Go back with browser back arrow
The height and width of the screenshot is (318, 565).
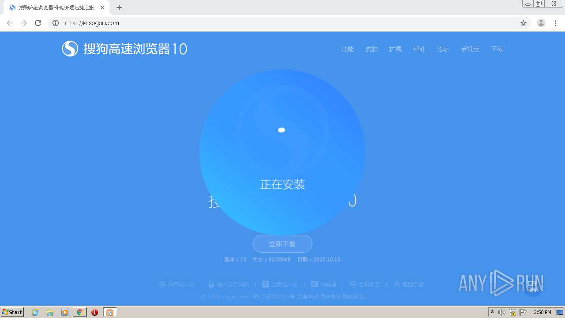coord(10,23)
